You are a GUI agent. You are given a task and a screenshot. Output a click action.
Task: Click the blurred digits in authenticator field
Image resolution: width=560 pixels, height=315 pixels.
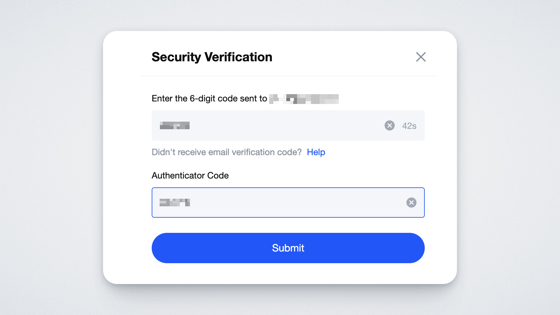point(174,203)
